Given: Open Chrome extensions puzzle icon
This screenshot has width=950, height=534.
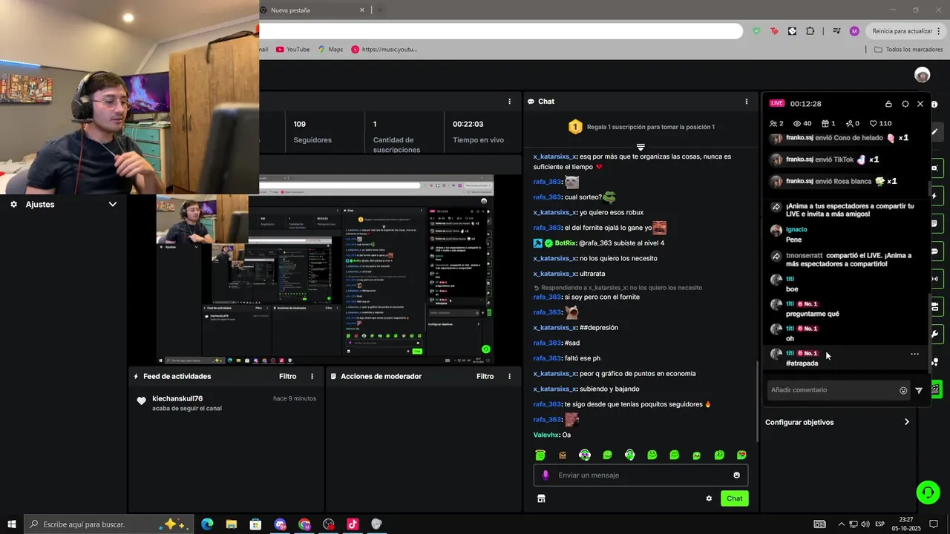Looking at the screenshot, I should tap(810, 31).
